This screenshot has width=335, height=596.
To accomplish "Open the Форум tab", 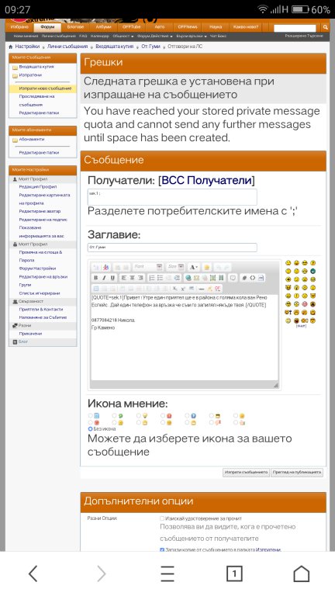I will click(47, 27).
